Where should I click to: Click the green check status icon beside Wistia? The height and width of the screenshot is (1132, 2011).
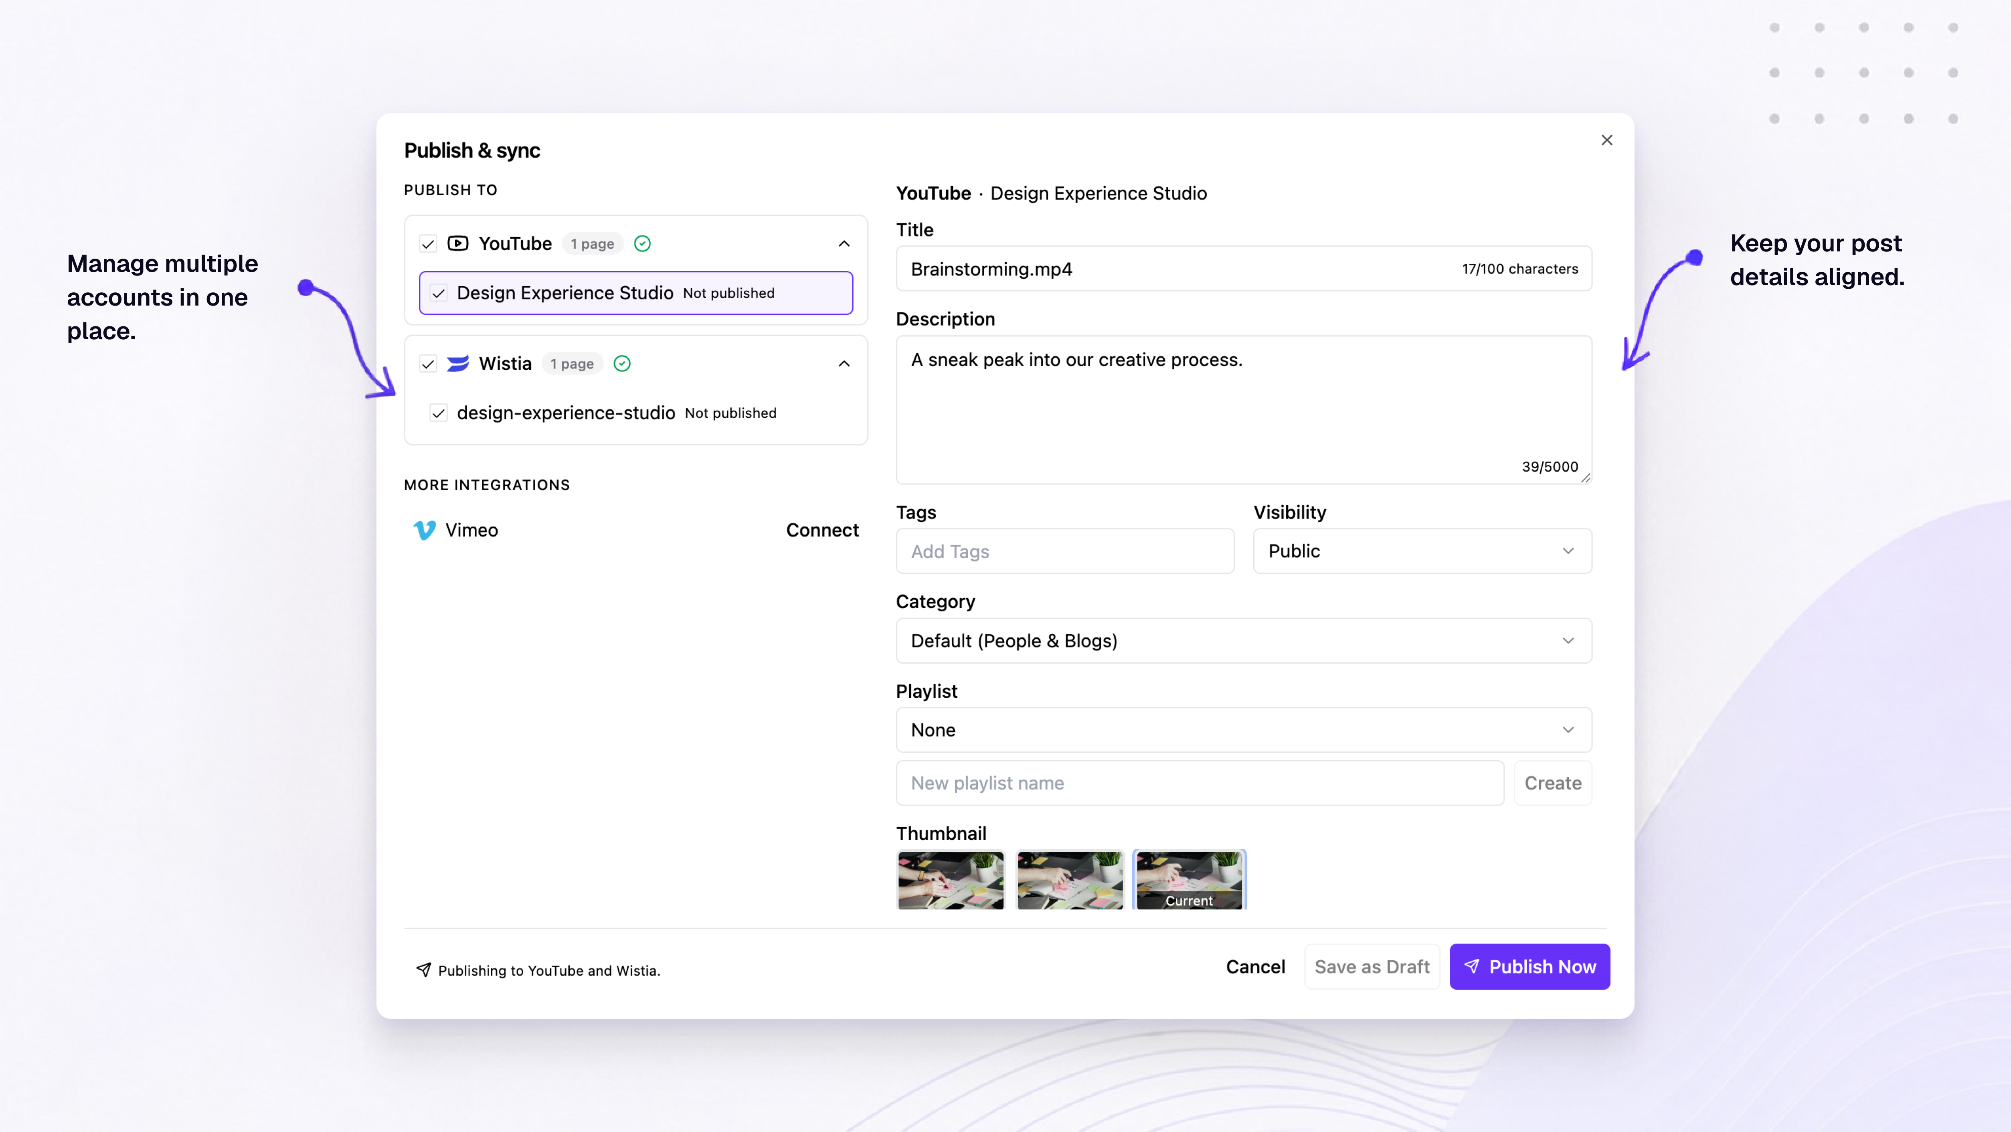click(622, 364)
